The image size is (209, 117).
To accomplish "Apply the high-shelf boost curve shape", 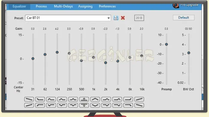I will [x=128, y=99].
